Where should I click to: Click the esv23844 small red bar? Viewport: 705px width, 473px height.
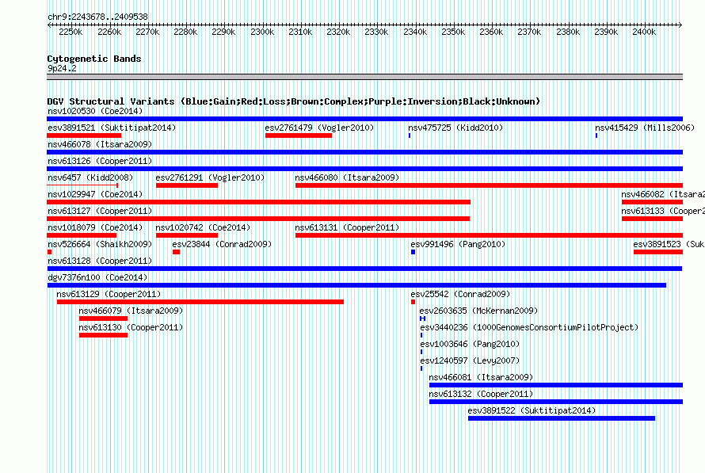click(x=176, y=252)
